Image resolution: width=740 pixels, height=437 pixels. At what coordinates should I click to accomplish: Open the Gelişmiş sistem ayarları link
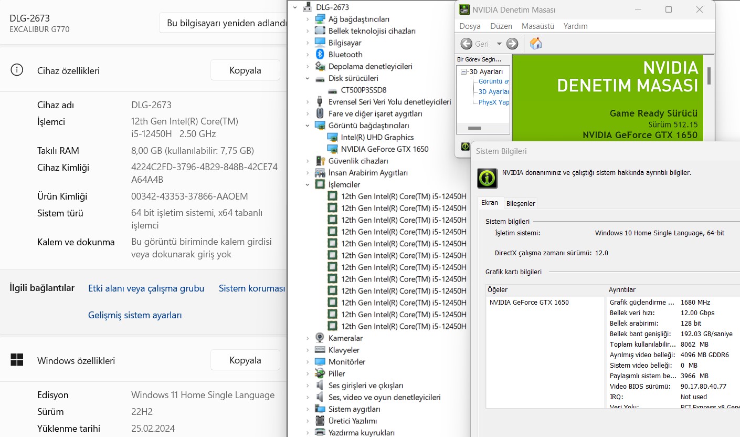(135, 315)
